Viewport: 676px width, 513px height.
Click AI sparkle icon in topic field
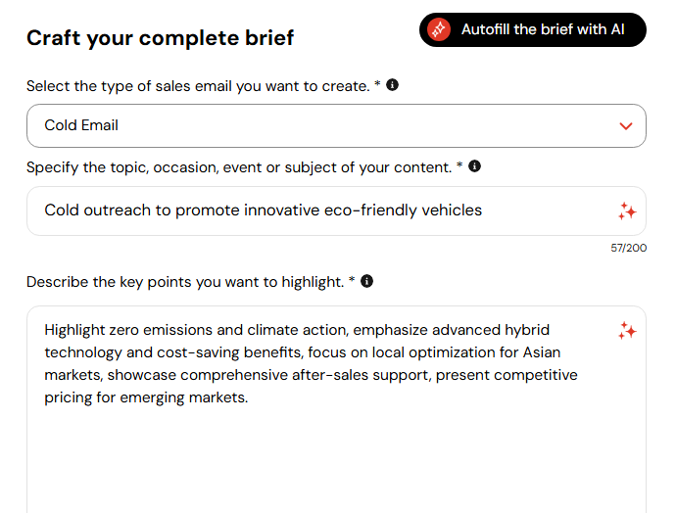coord(627,211)
